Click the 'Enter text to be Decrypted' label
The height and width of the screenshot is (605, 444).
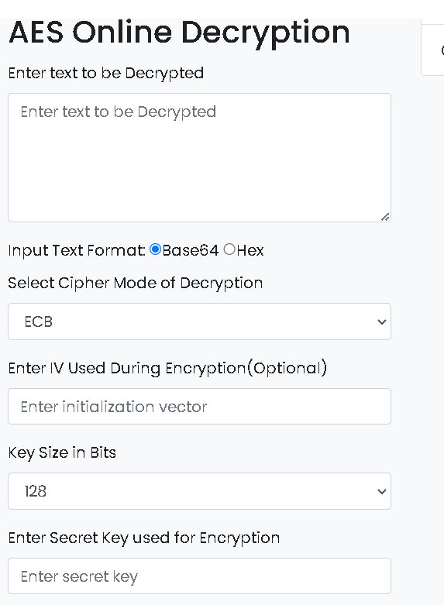click(x=106, y=74)
